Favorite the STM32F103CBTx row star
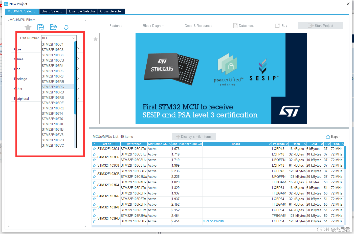The height and width of the screenshot is (234, 354). [94, 171]
